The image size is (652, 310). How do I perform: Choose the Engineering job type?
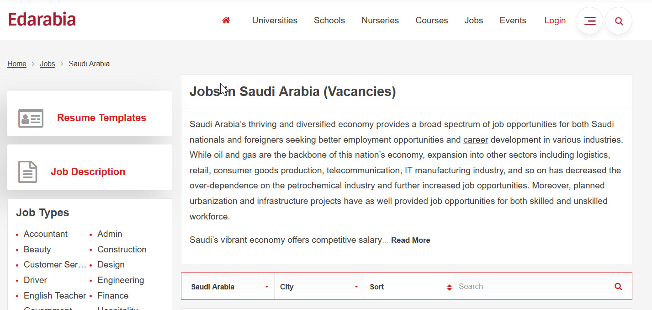(121, 280)
